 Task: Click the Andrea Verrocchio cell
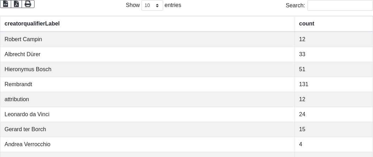tap(147, 144)
